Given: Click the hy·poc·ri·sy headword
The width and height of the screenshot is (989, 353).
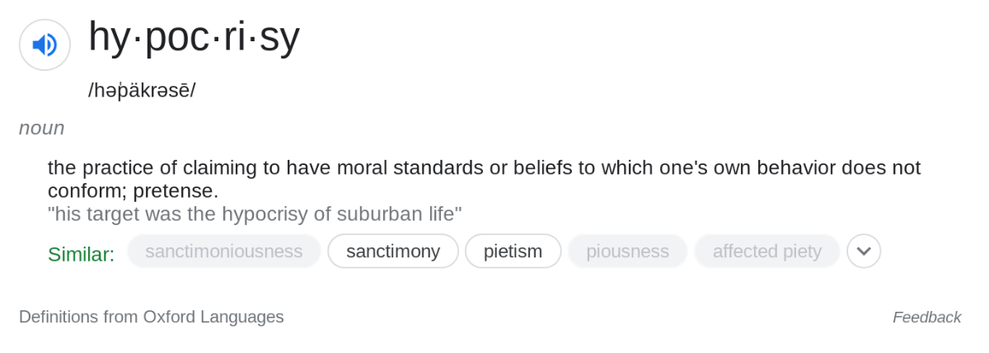Looking at the screenshot, I should [195, 38].
